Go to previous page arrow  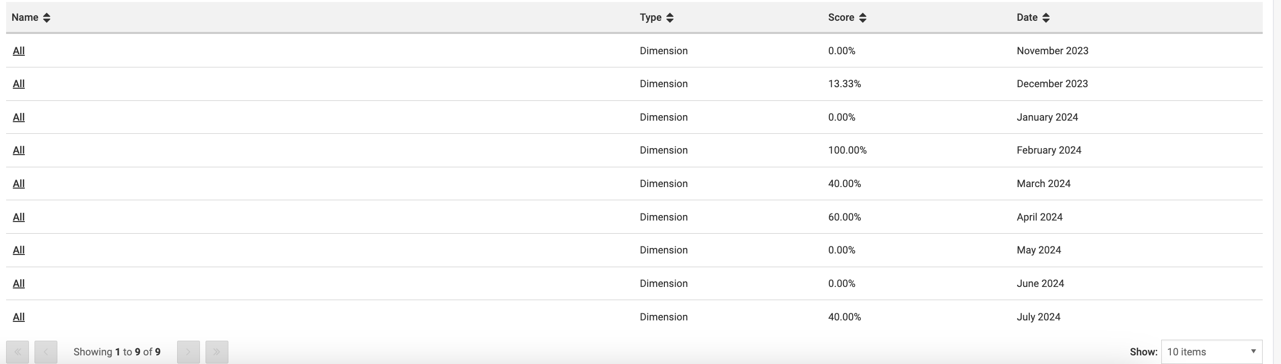coord(46,352)
